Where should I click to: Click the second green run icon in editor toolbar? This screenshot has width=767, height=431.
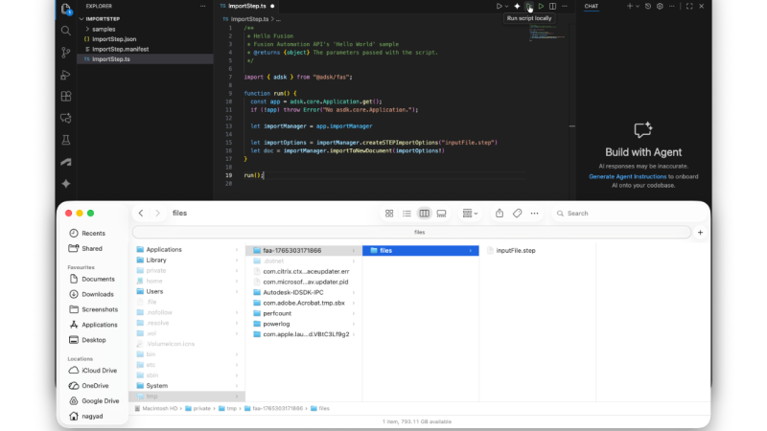541,6
